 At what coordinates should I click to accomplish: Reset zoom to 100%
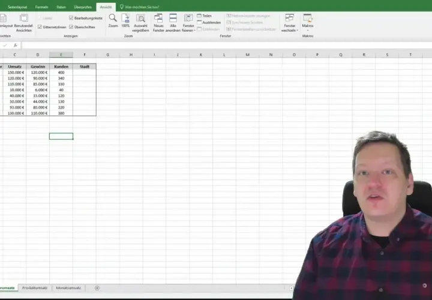(x=125, y=20)
